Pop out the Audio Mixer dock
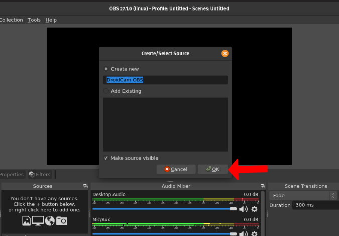The width and height of the screenshot is (339, 236). tap(263, 186)
